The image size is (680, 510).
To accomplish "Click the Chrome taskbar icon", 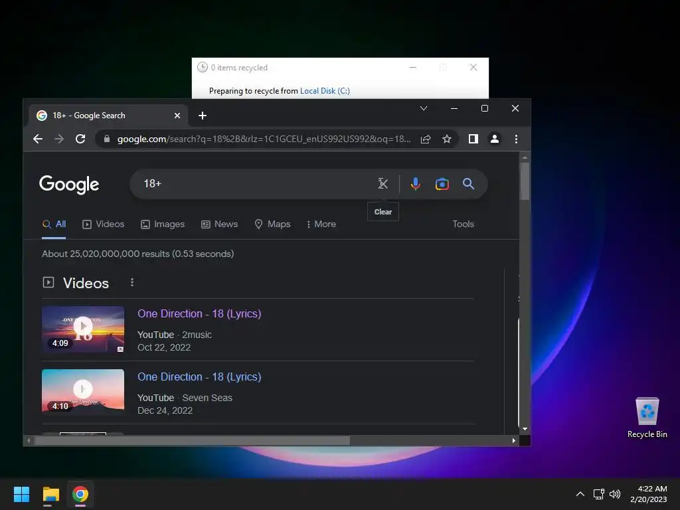I will click(80, 494).
